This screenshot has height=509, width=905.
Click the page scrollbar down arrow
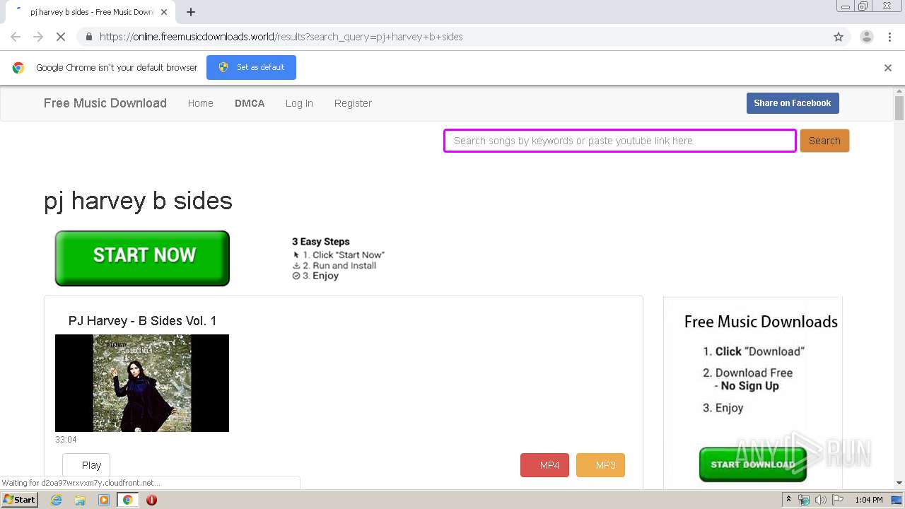[x=899, y=483]
